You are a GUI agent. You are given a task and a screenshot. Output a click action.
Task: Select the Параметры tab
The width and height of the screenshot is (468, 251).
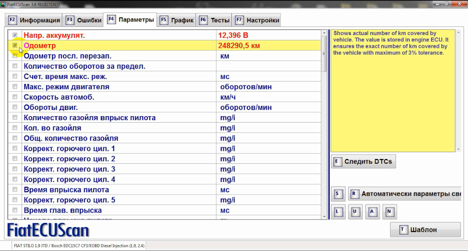(x=130, y=19)
